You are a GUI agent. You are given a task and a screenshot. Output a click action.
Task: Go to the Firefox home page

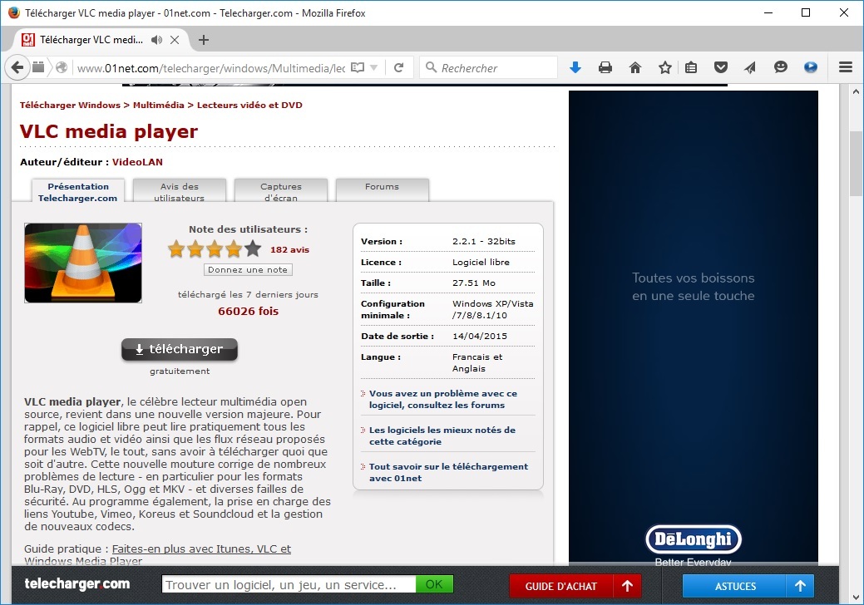635,67
